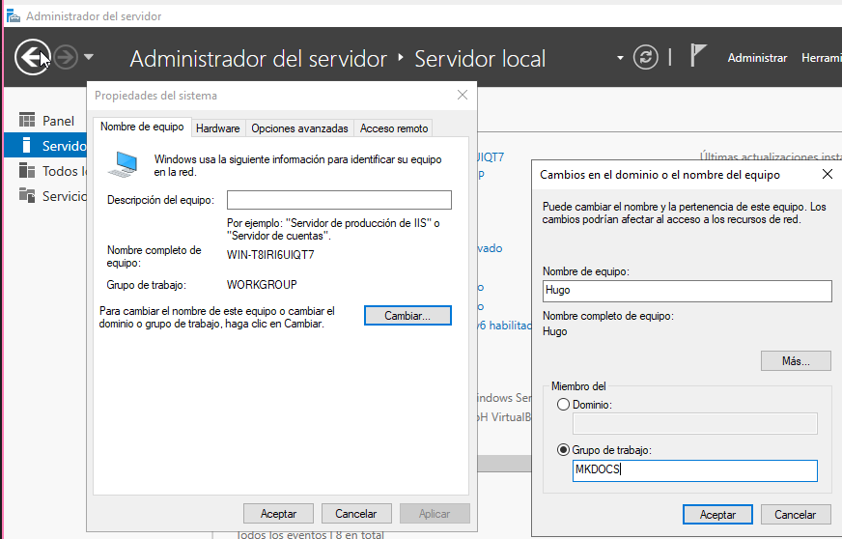
Task: Click the refresh icon in header
Action: coord(645,58)
